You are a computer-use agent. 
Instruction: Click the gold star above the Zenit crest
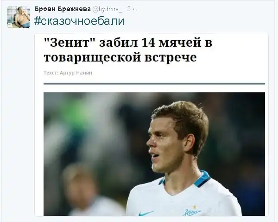point(195,207)
